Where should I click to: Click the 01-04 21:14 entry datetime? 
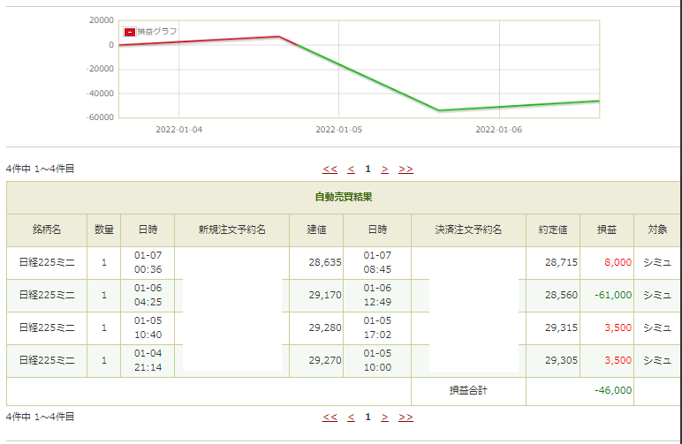coord(148,360)
